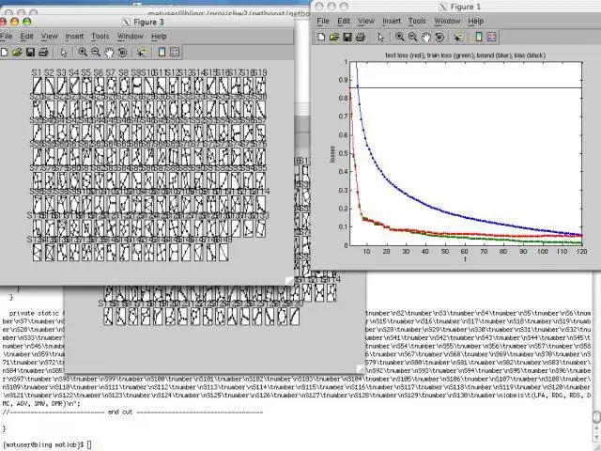Click the 'losses' y-axis label in Figure 1
The width and height of the screenshot is (601, 451).
coord(332,154)
